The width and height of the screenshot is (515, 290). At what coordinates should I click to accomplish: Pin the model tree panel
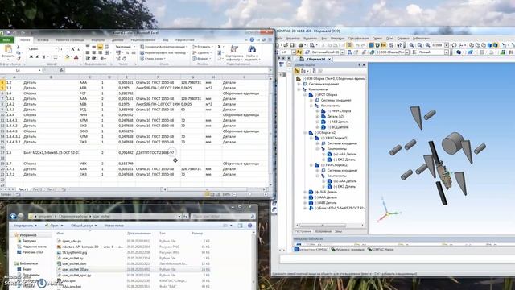click(359, 64)
